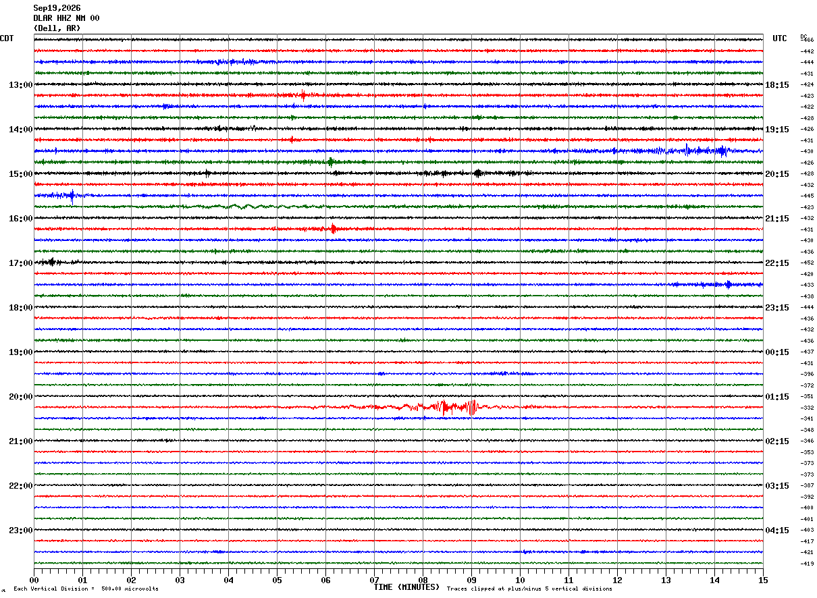Click the (Dell, AR) location label
This screenshot has height=598, width=817.
[57, 28]
